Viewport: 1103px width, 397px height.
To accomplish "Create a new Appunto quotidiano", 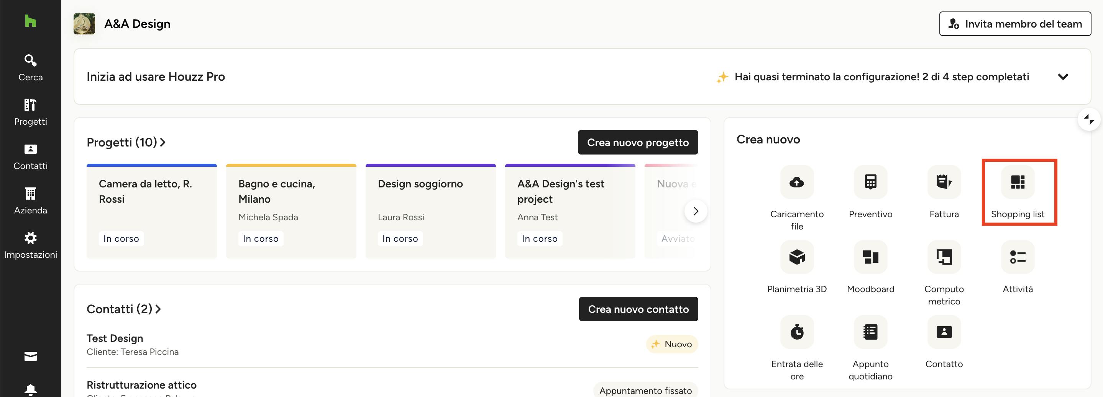I will (870, 349).
